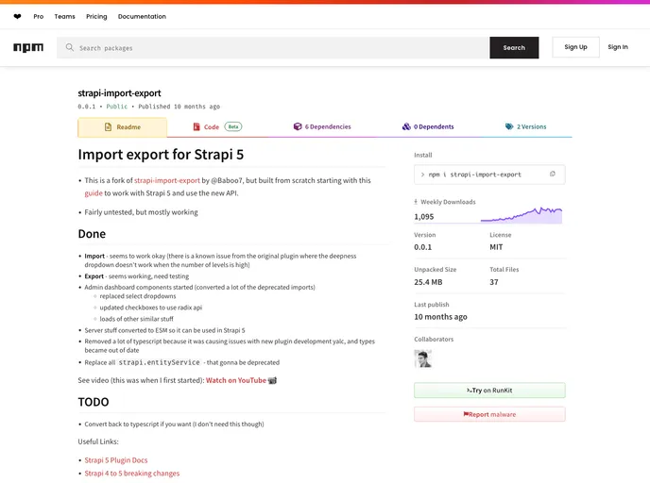Copy the npm install command icon
This screenshot has height=483, width=650.
pyautogui.click(x=552, y=174)
